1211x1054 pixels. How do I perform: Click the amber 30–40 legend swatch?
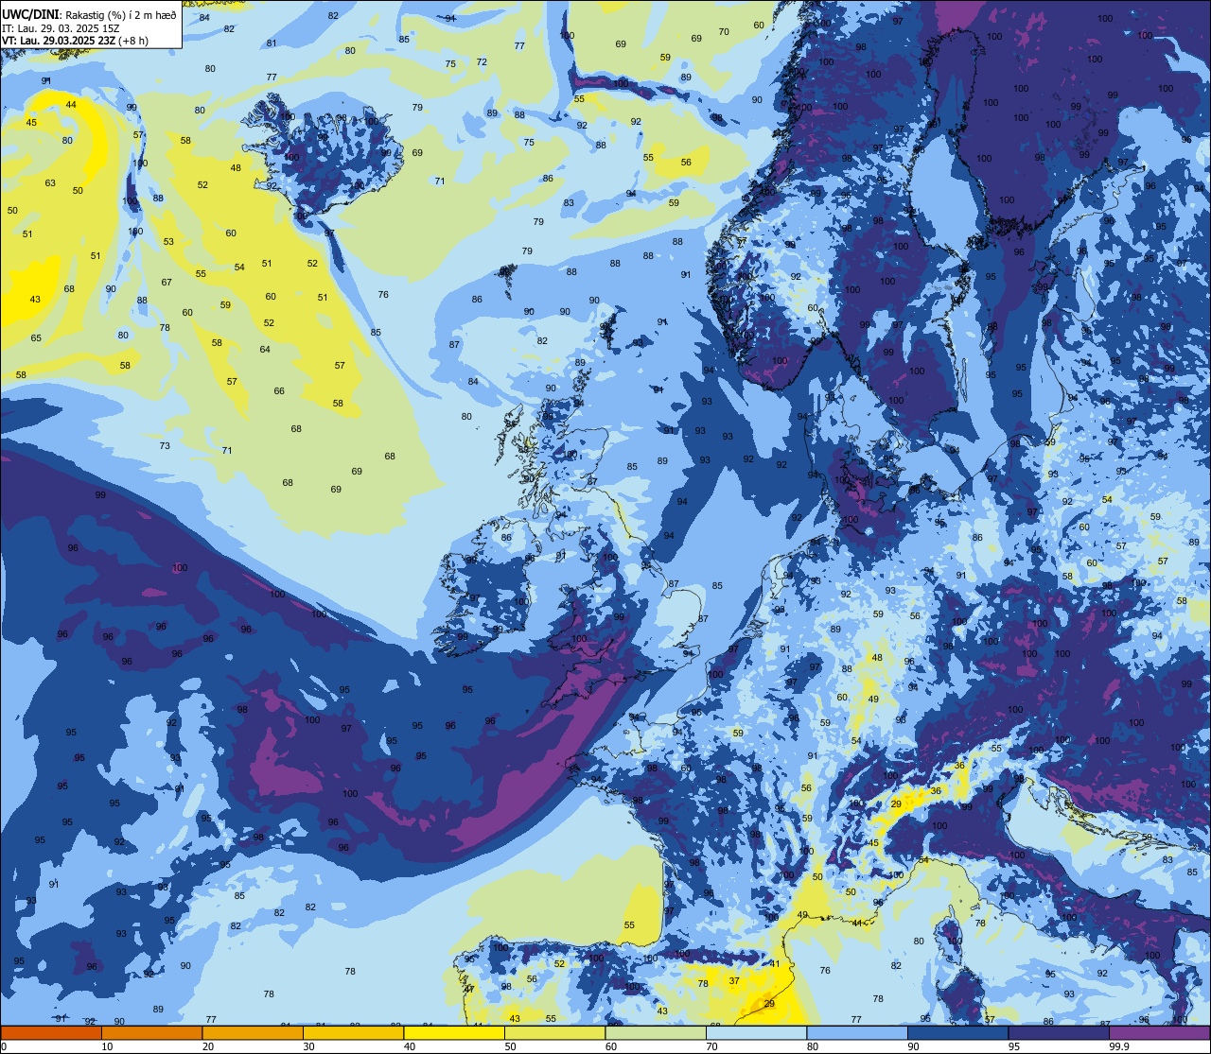353,1033
